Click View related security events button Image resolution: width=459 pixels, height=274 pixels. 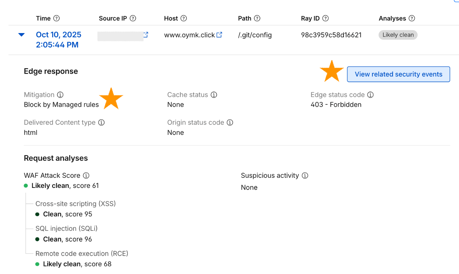click(x=398, y=74)
